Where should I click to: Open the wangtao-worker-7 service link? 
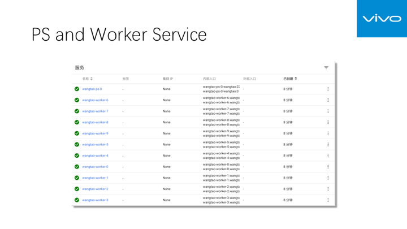click(95, 111)
